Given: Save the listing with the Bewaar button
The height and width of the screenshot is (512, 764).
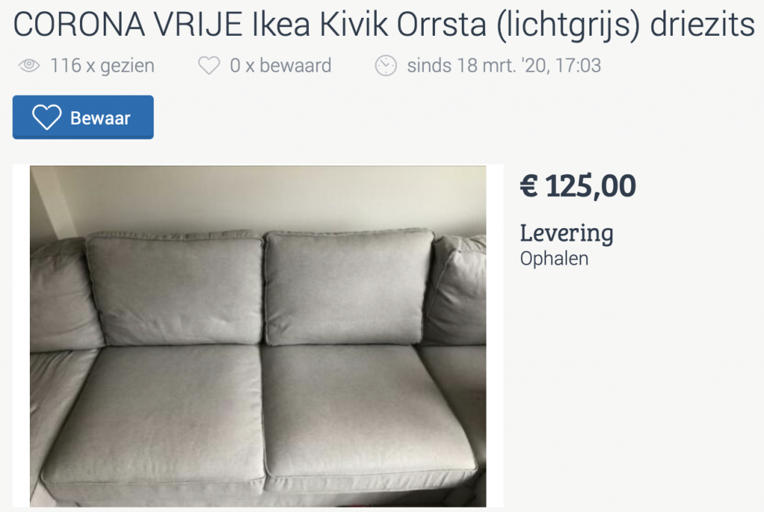Looking at the screenshot, I should coord(84,117).
